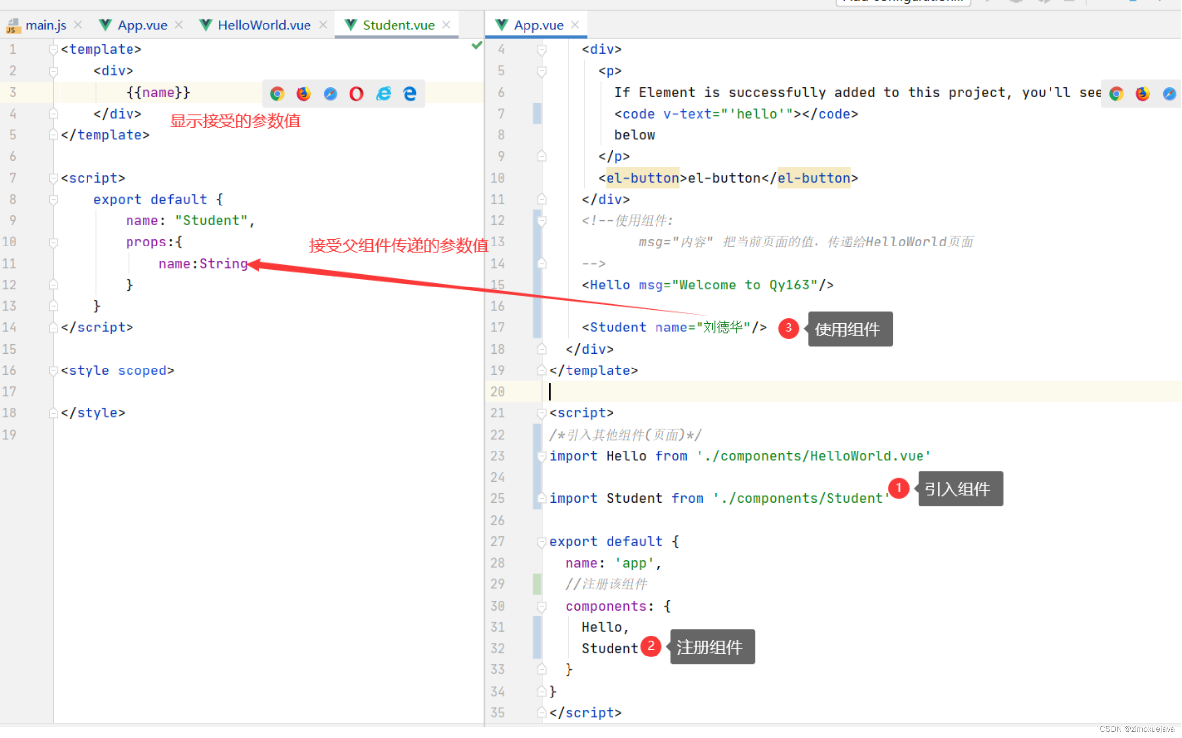Close the App.vue tab in right pane

(x=575, y=25)
